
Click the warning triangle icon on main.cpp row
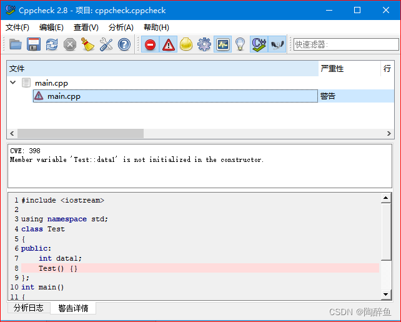(39, 96)
